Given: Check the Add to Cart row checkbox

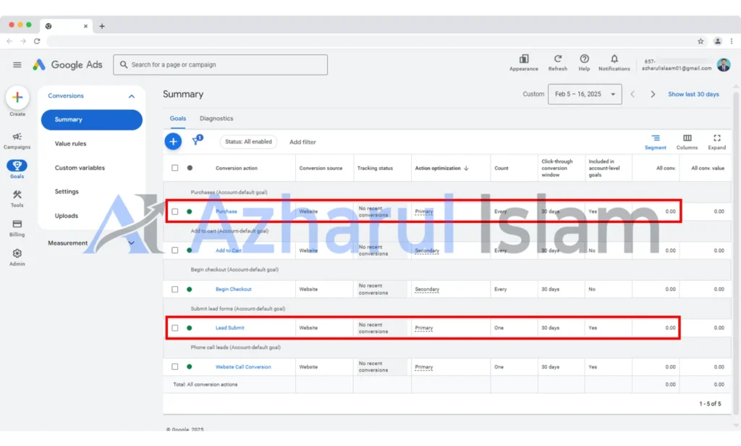Looking at the screenshot, I should click(x=175, y=251).
